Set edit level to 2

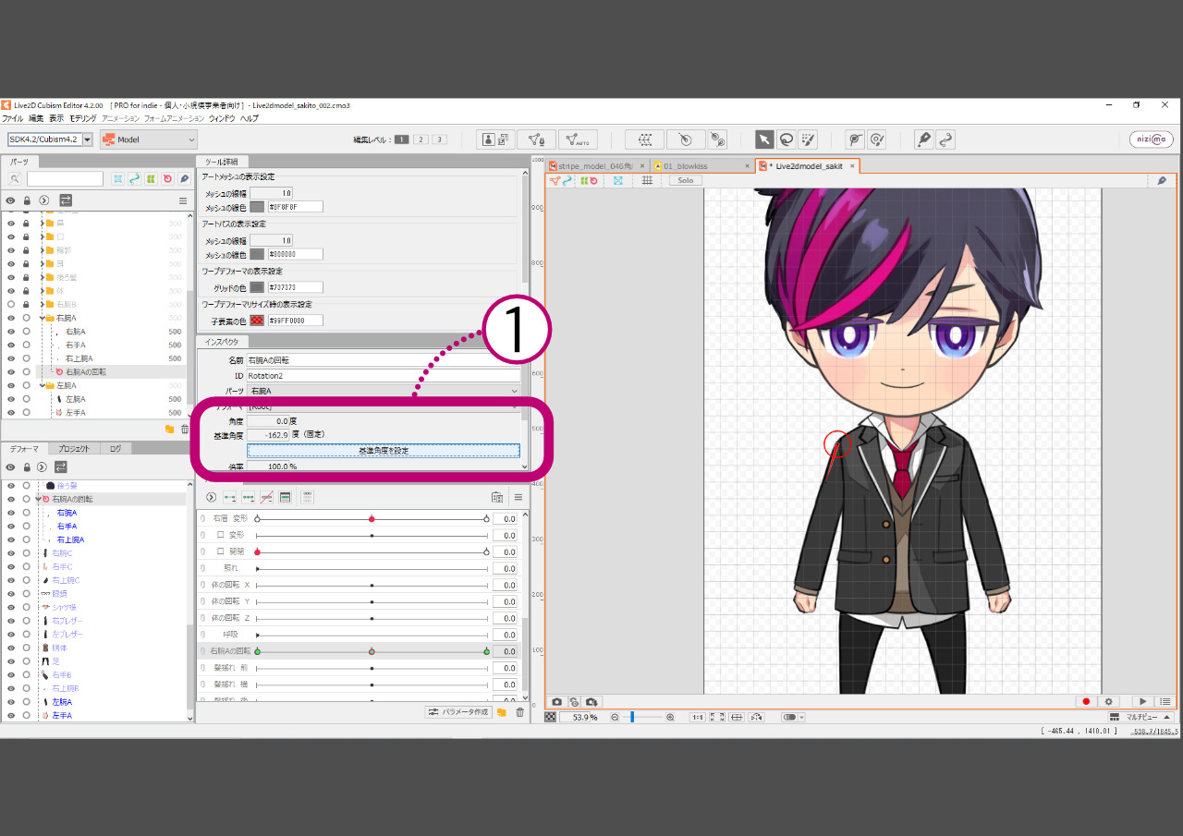pos(421,139)
